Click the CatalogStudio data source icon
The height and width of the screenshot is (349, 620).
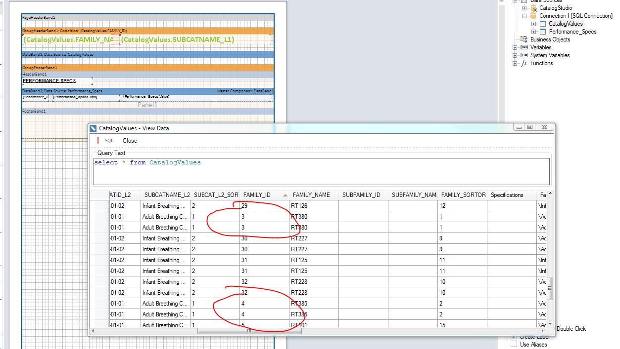pos(534,8)
